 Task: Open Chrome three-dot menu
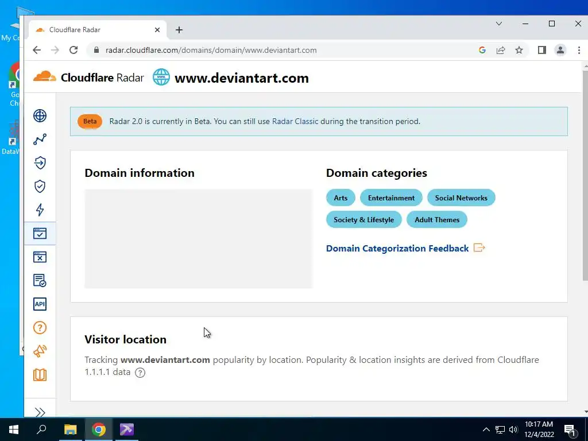click(579, 51)
